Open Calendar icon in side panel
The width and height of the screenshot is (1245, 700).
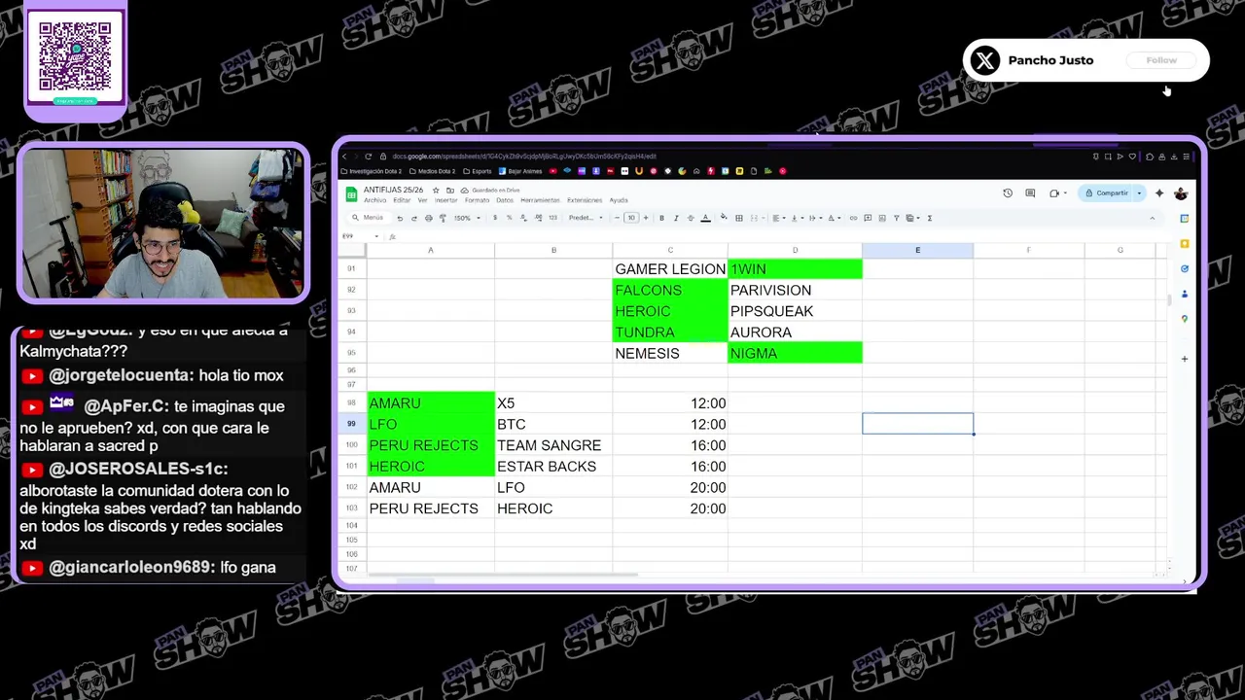[x=1184, y=218]
